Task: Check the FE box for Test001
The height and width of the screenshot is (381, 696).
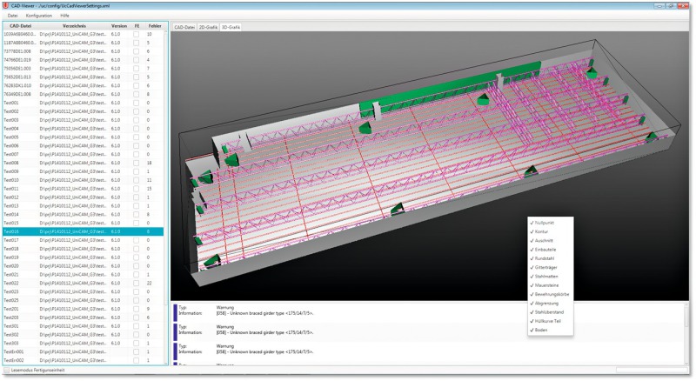Action: tap(137, 103)
